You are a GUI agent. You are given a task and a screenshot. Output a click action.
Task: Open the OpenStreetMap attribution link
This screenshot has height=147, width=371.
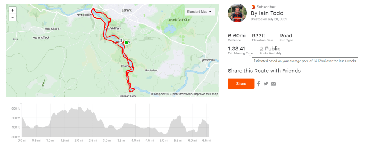(180, 94)
